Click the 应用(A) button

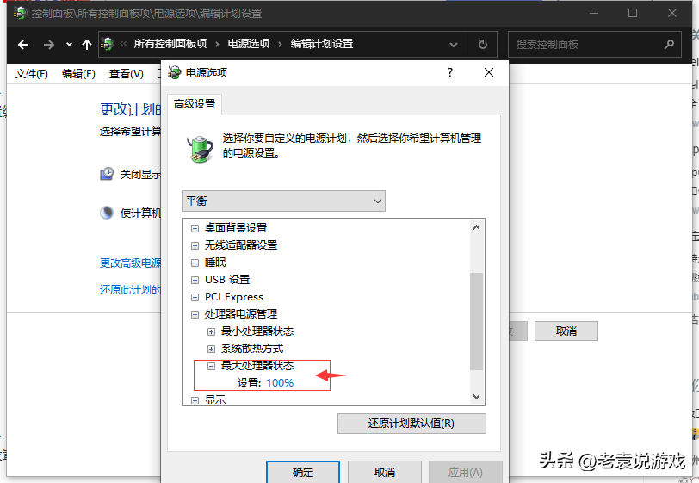(x=466, y=472)
